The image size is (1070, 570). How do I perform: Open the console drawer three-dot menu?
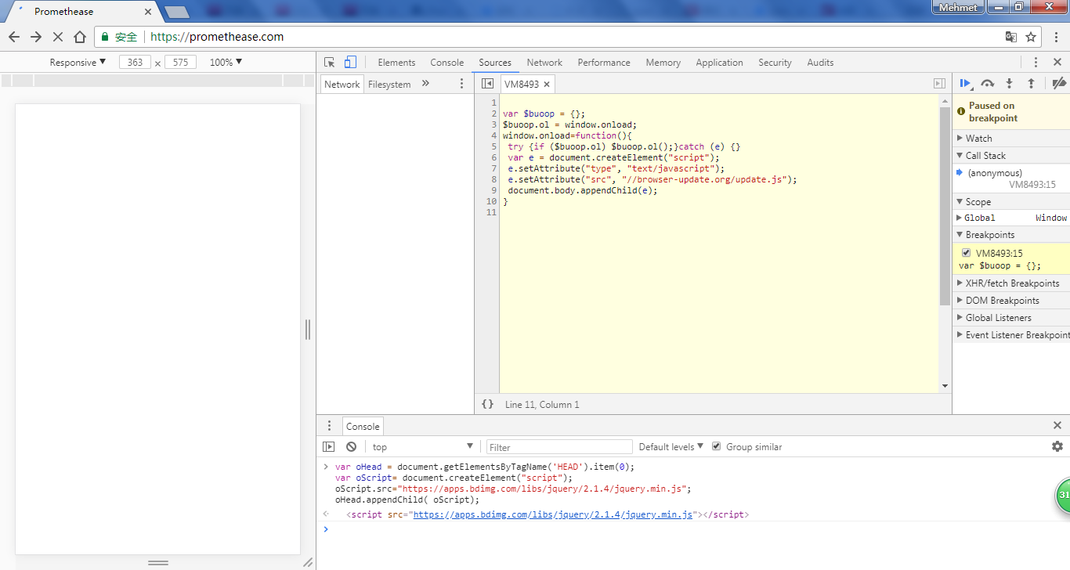coord(330,426)
